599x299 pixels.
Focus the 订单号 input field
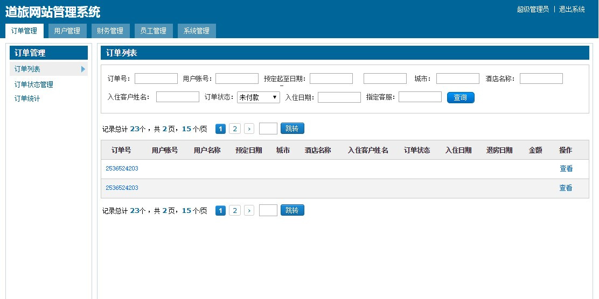pyautogui.click(x=156, y=79)
